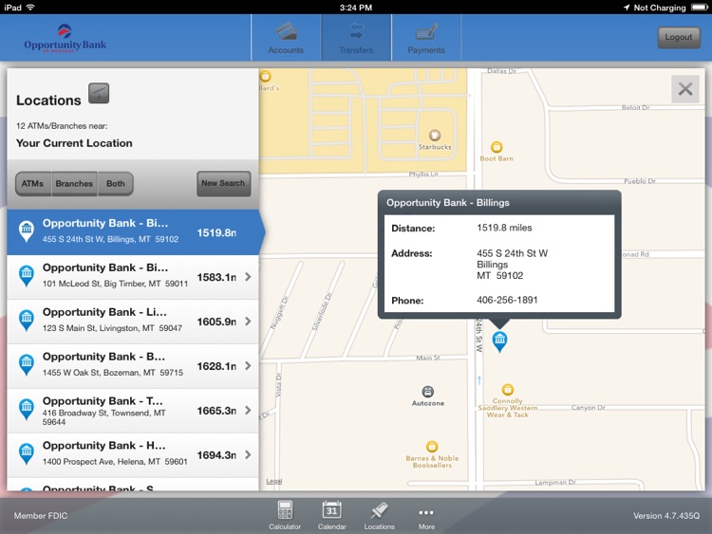Click the blue bank pin on the map
The height and width of the screenshot is (534, 712).
(x=500, y=341)
